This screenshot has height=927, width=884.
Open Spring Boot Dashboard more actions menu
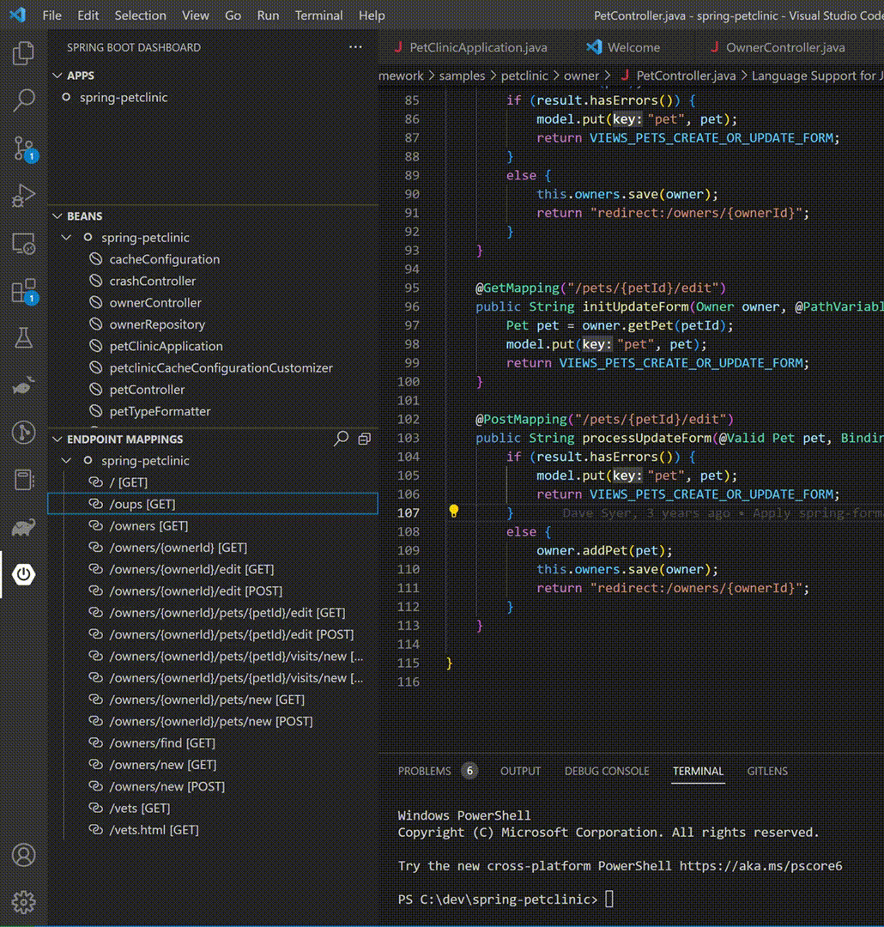(x=355, y=47)
